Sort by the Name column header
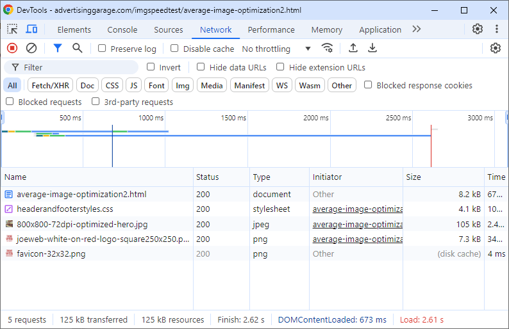The image size is (509, 329). (x=97, y=177)
